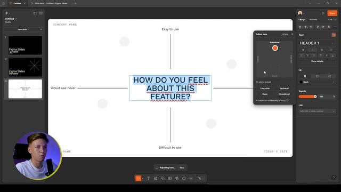Align selection to top edge
Screen dimensions: 341x192
tap(318, 27)
